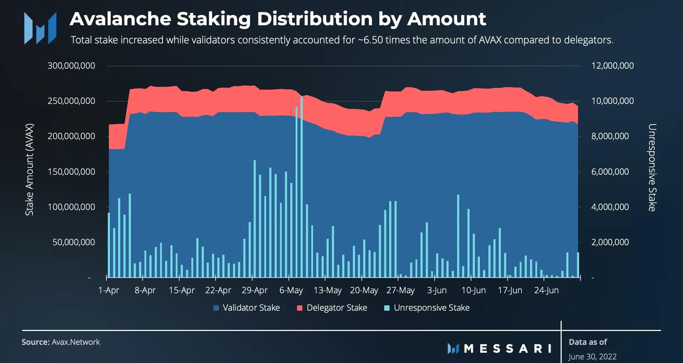This screenshot has width=683, height=363.
Task: Click the small Messari logo in footer
Action: pos(453,348)
